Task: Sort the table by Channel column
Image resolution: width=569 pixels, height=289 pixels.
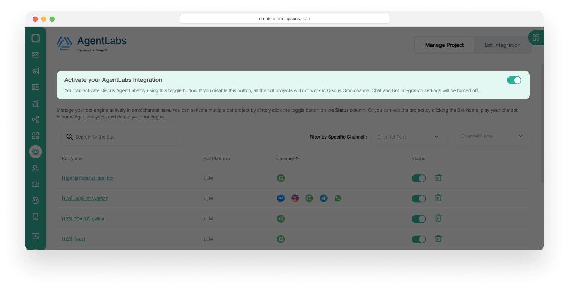Action: [x=288, y=159]
